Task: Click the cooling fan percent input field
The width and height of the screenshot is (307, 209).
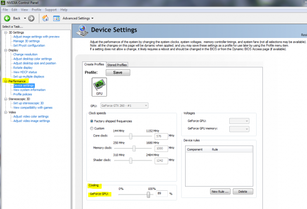Action: pyautogui.click(x=162, y=194)
